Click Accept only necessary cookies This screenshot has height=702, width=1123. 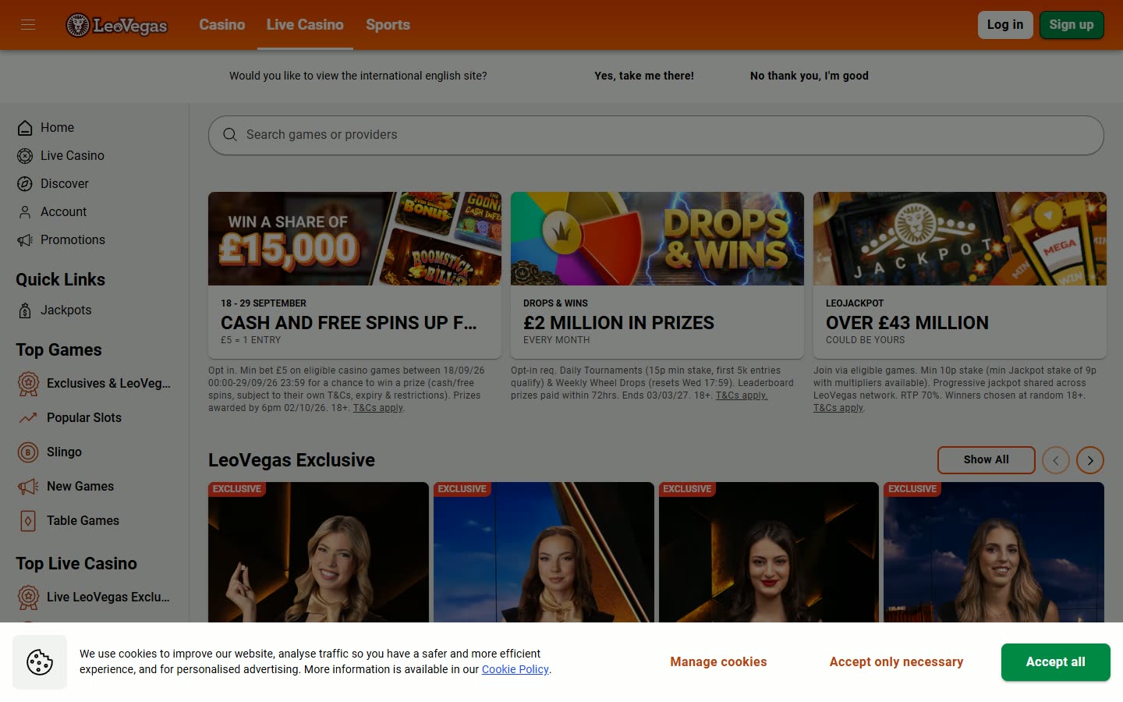[x=896, y=662]
